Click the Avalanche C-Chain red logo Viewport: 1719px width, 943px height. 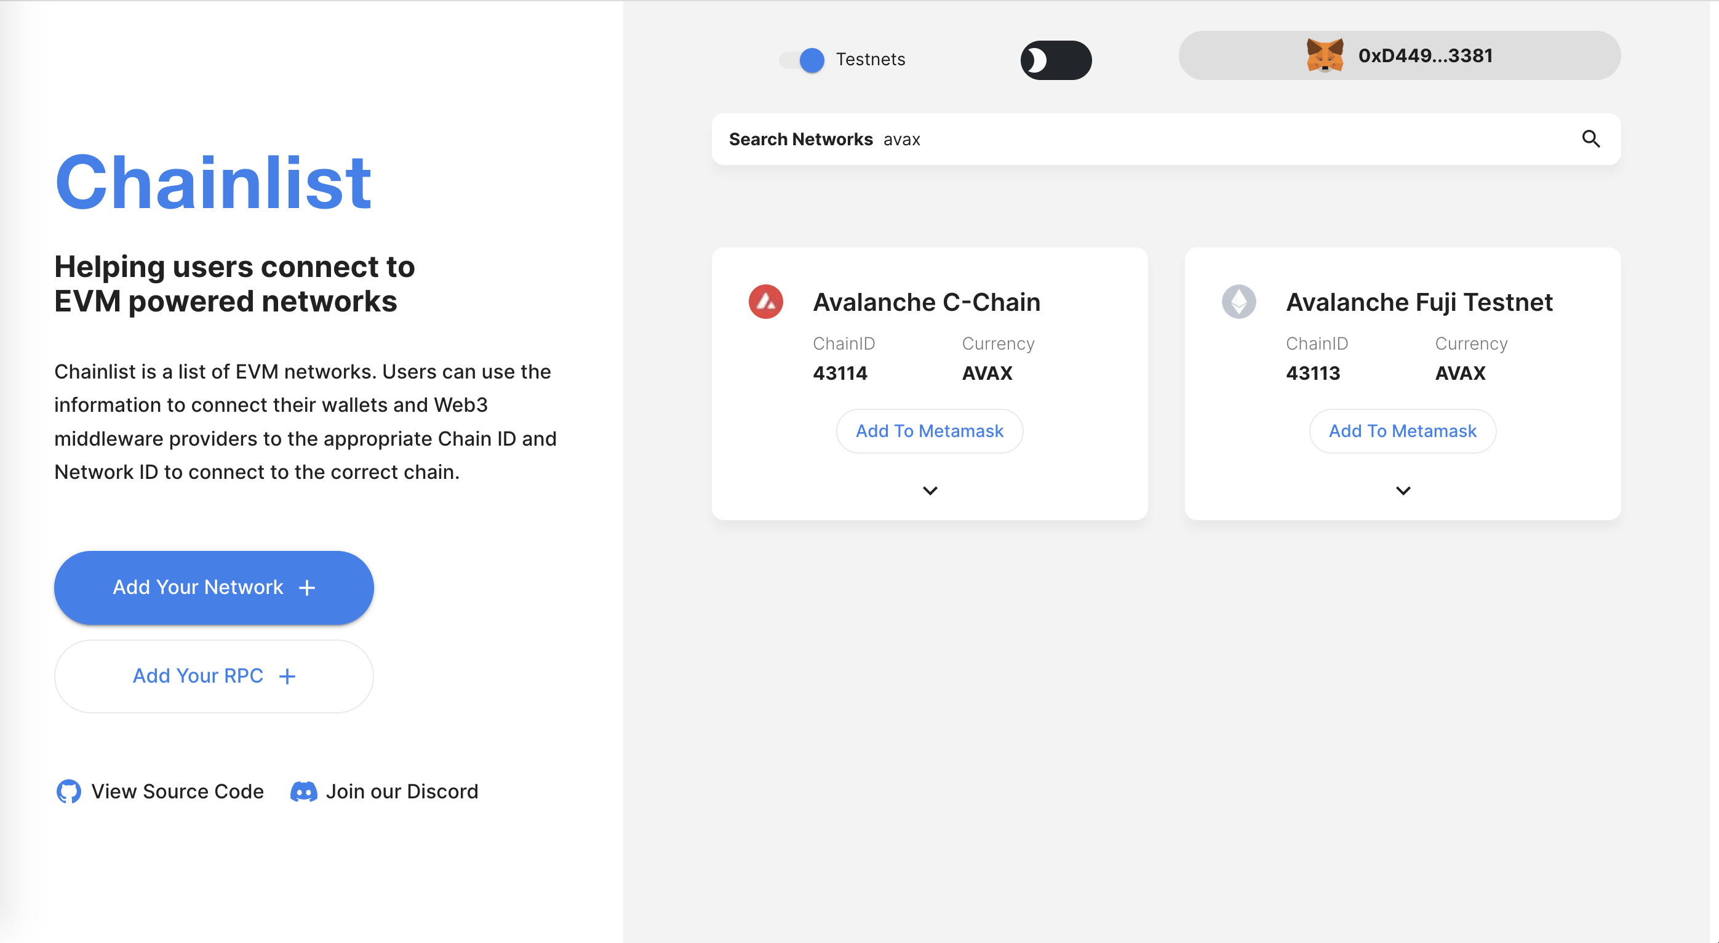tap(765, 302)
